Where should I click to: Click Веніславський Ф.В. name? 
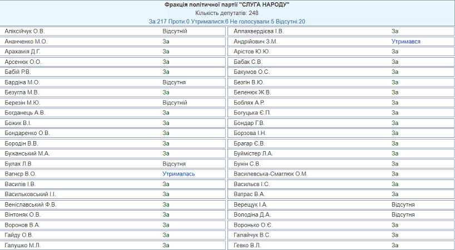(31, 205)
